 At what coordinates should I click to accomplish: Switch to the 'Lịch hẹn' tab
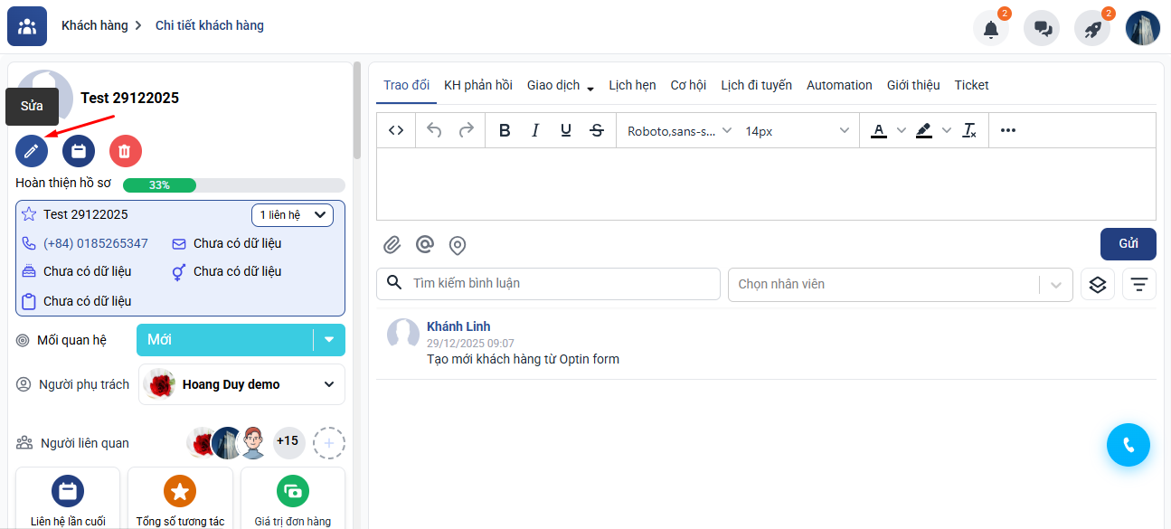[632, 85]
